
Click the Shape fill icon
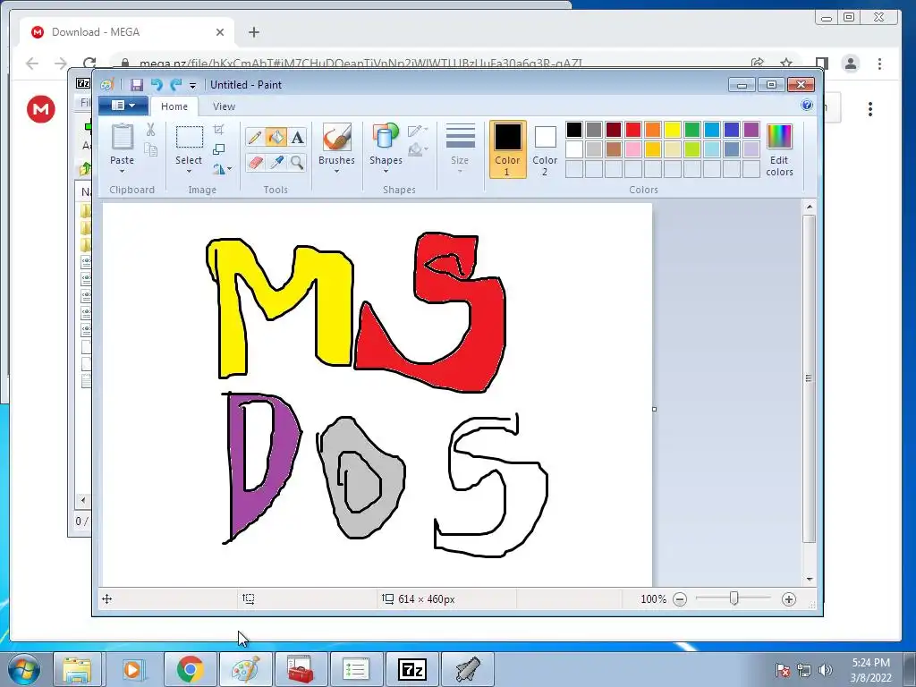415,150
